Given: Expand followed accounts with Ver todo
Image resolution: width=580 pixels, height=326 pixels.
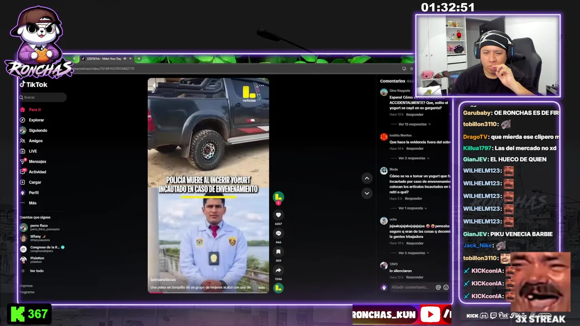Looking at the screenshot, I should [x=37, y=271].
